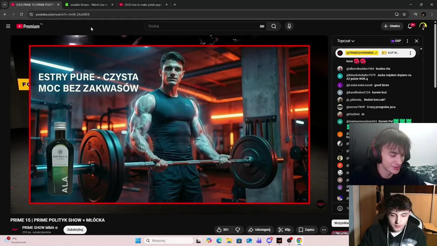Open Chrome media controls icon
This screenshot has width=437, height=246.
pos(415,14)
